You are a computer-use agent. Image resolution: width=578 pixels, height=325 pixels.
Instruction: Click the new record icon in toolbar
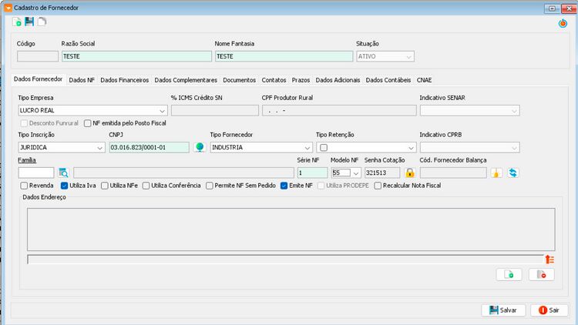[x=17, y=22]
